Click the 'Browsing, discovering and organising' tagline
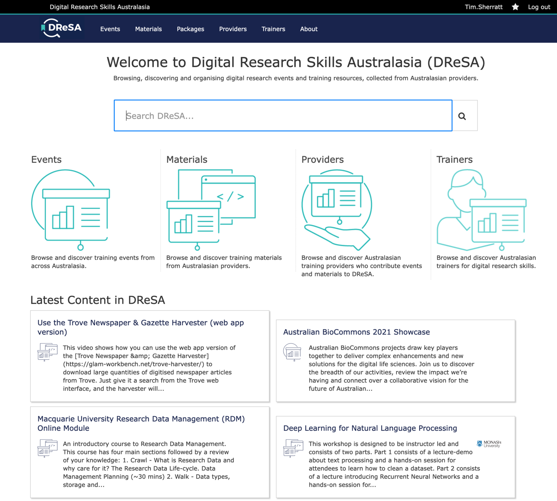 tap(296, 78)
